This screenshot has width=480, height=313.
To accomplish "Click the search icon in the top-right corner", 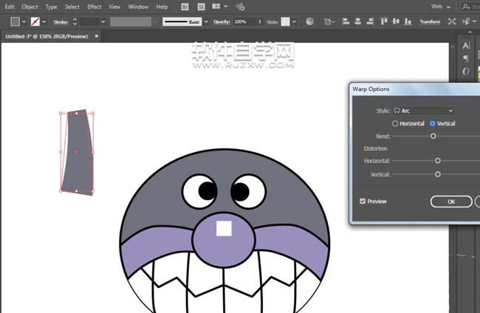I will click(x=465, y=7).
